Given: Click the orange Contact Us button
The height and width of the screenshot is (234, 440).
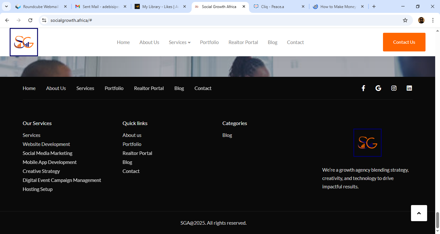Looking at the screenshot, I should click(404, 42).
